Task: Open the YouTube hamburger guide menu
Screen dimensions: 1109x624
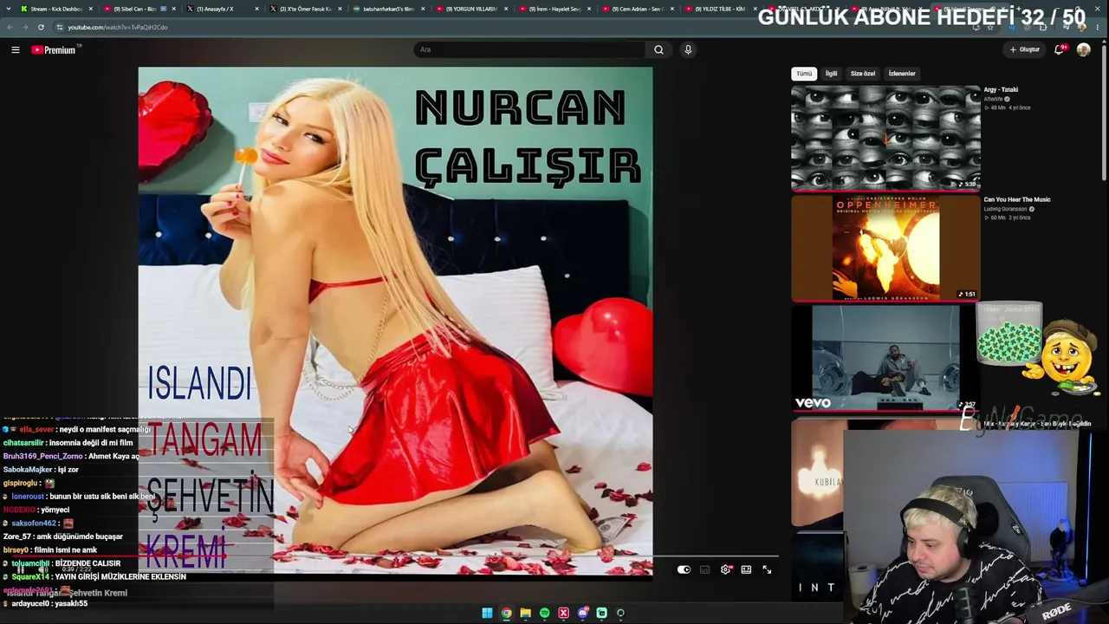Action: 16,50
